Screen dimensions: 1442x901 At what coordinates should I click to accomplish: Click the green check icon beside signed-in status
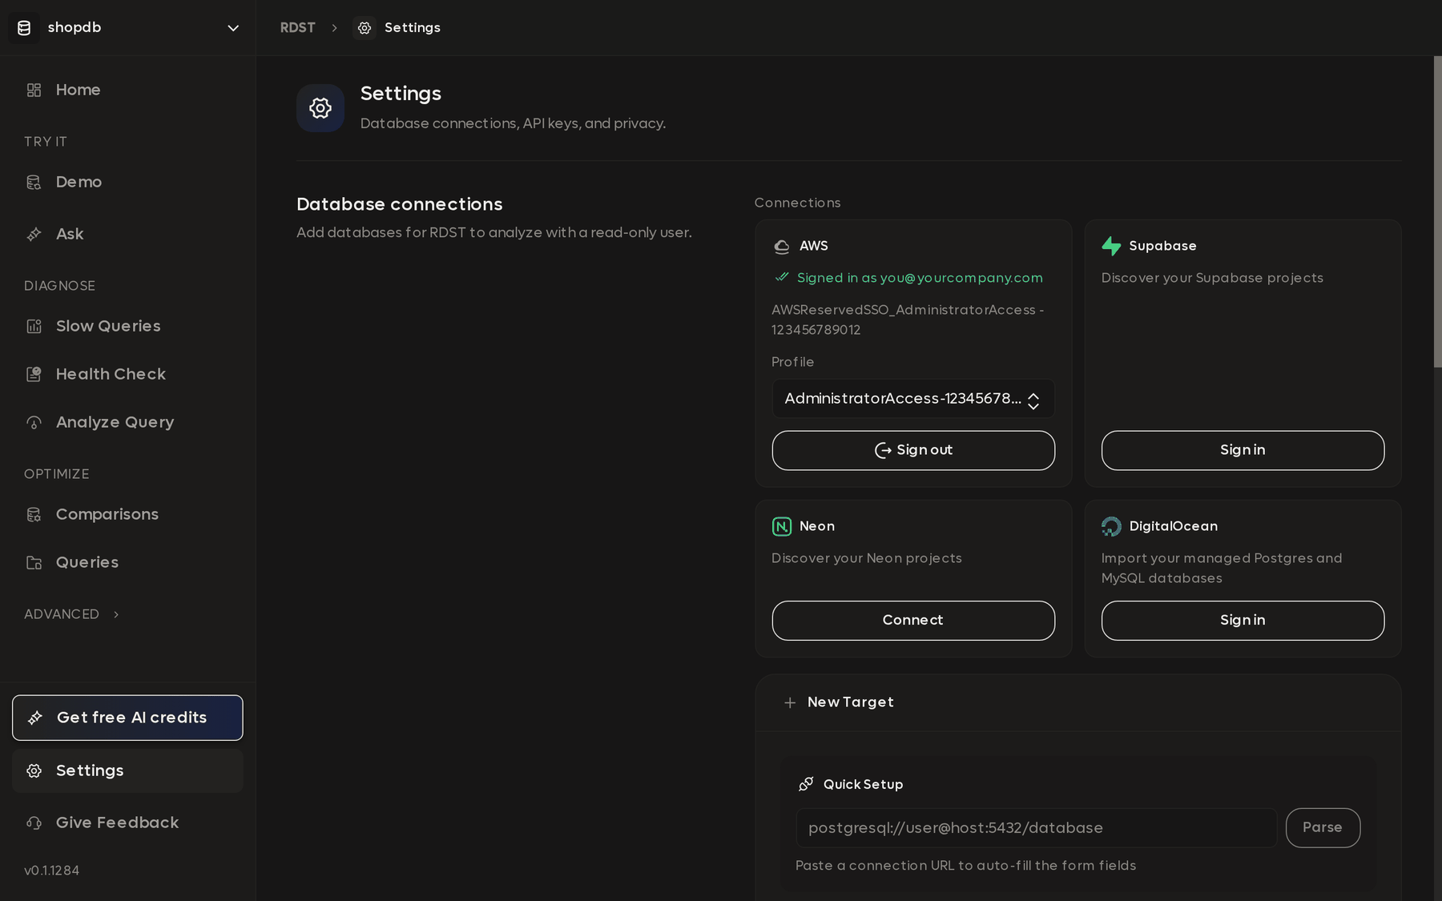(782, 277)
